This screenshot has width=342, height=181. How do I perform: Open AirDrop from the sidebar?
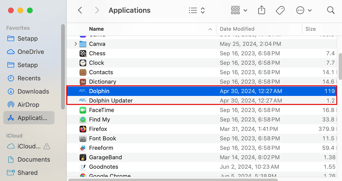29,104
